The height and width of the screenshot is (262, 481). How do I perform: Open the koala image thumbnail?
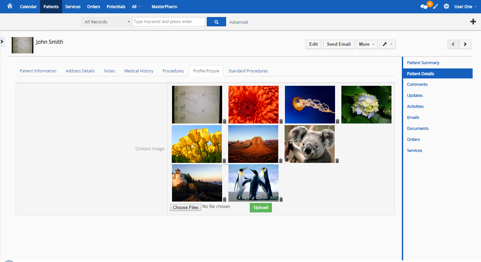pyautogui.click(x=310, y=144)
